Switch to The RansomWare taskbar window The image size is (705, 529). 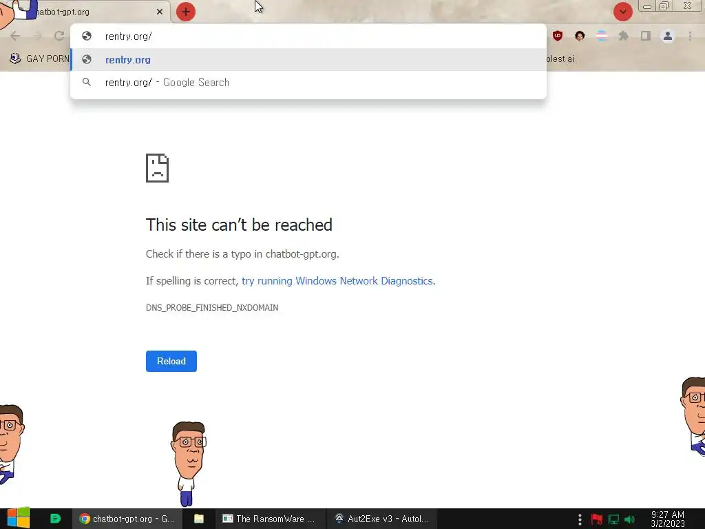pos(269,519)
